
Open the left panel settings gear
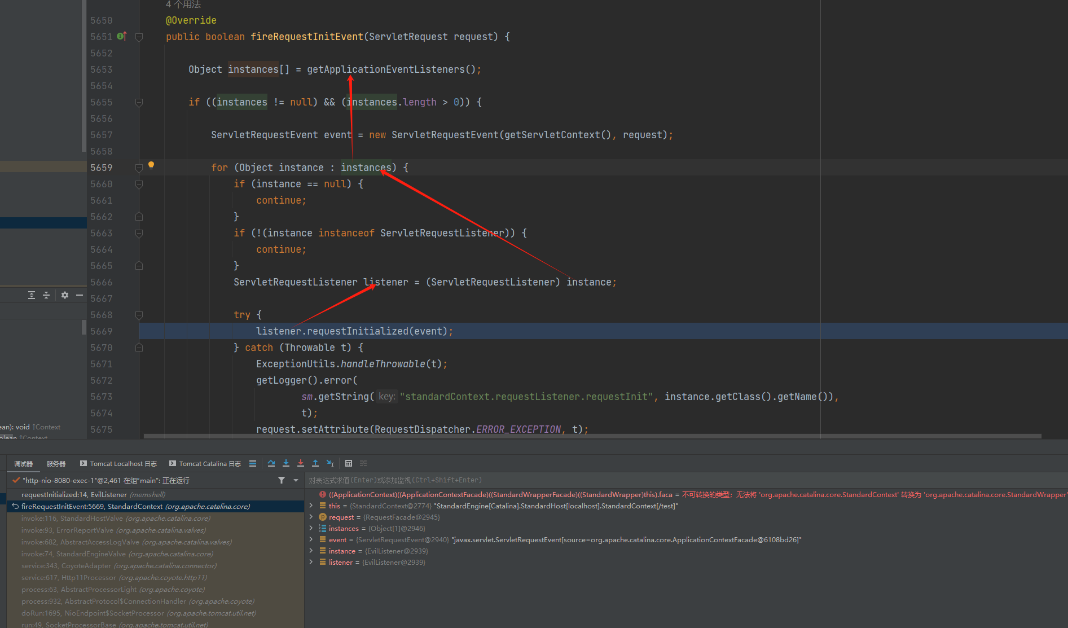pos(65,295)
